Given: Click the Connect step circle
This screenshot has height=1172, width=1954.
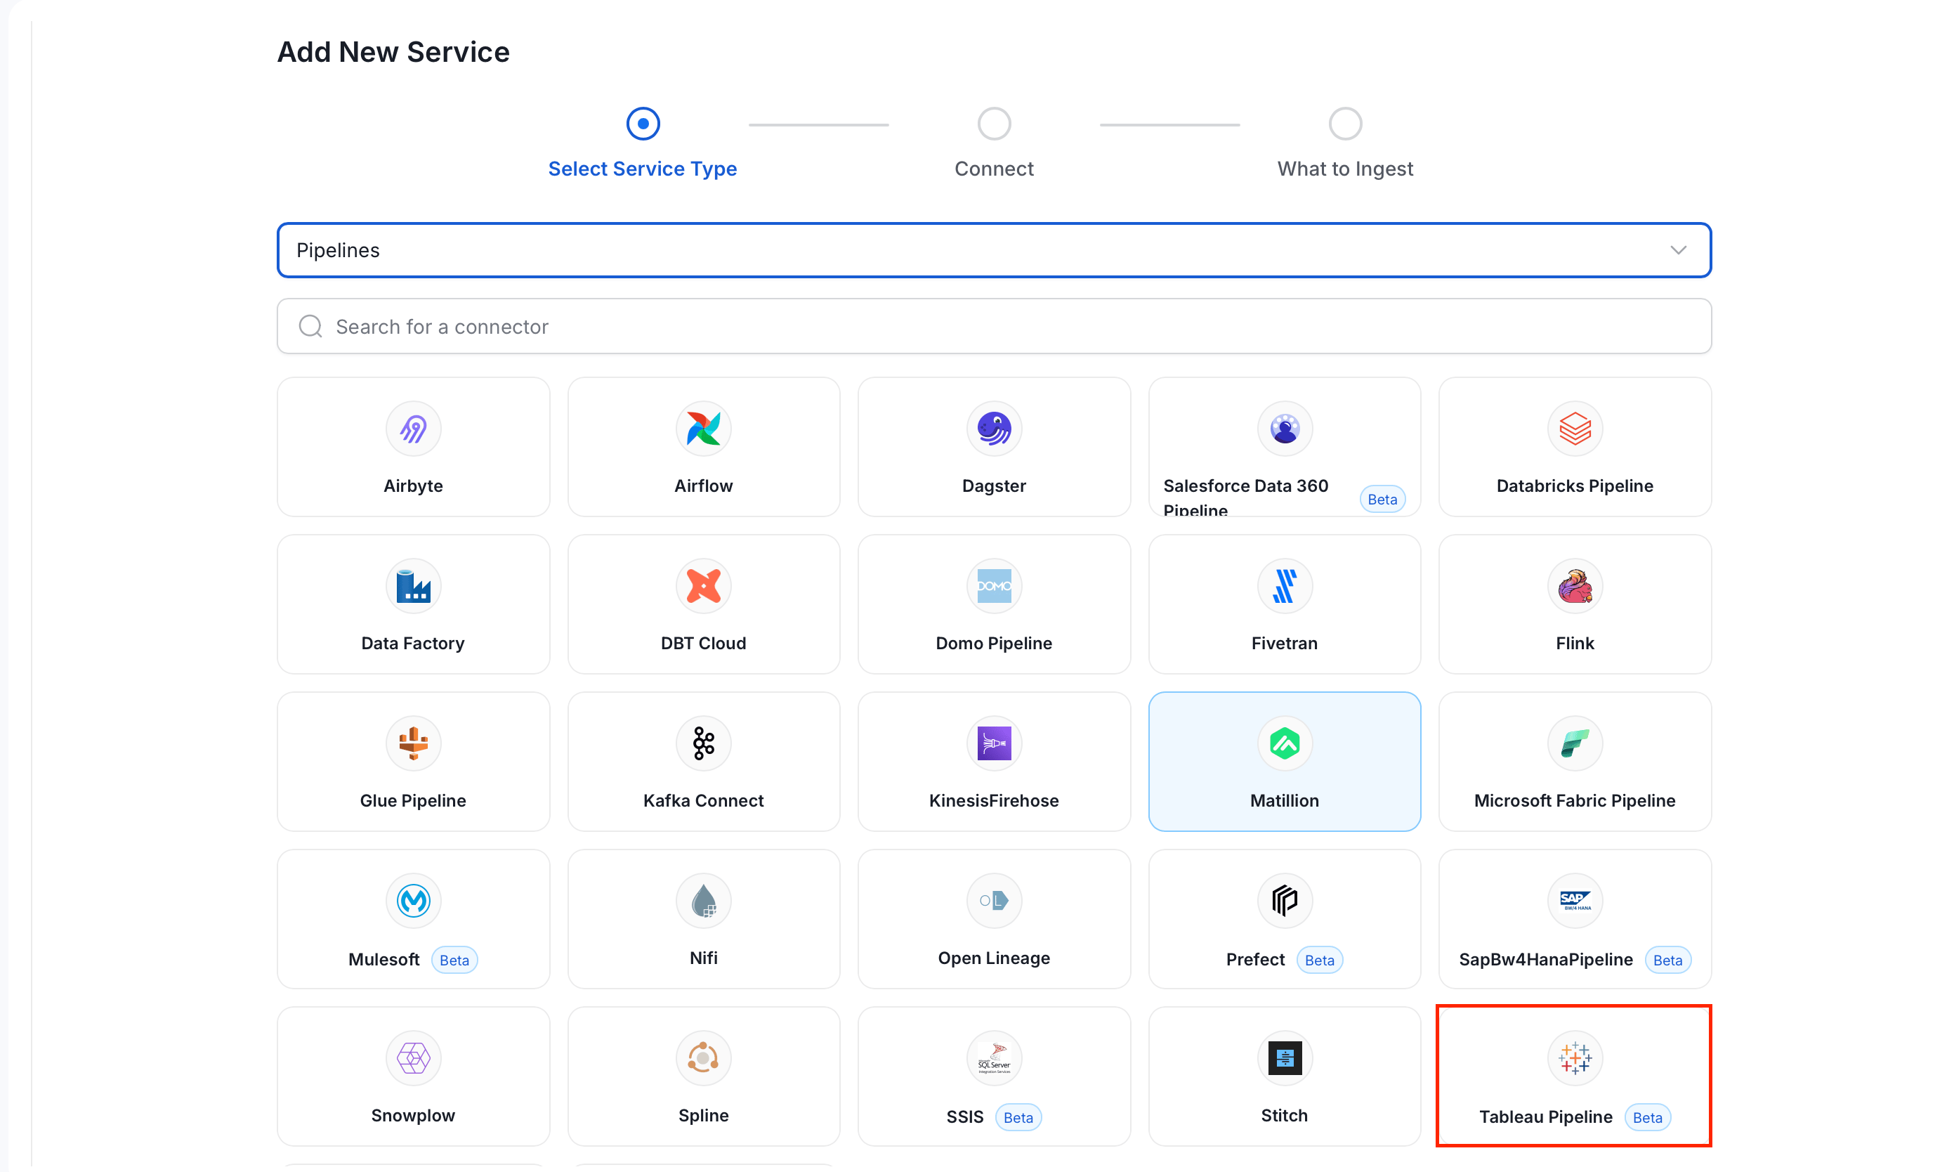Looking at the screenshot, I should click(x=994, y=124).
